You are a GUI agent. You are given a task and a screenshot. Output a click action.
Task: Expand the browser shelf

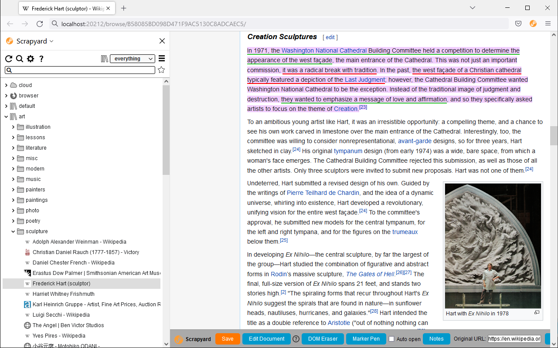coord(6,96)
